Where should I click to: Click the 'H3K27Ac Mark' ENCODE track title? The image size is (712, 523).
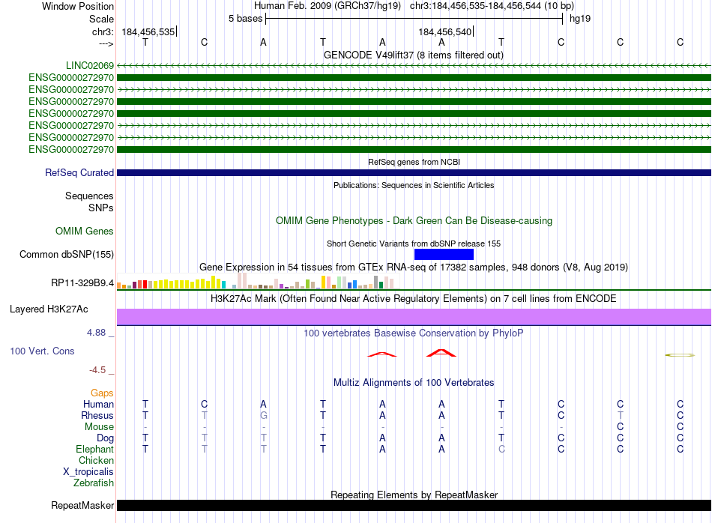click(x=414, y=299)
